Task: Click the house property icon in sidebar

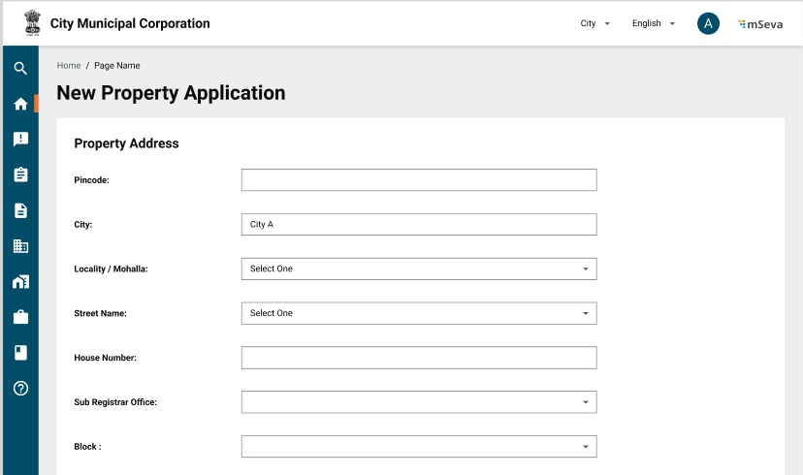Action: [20, 282]
